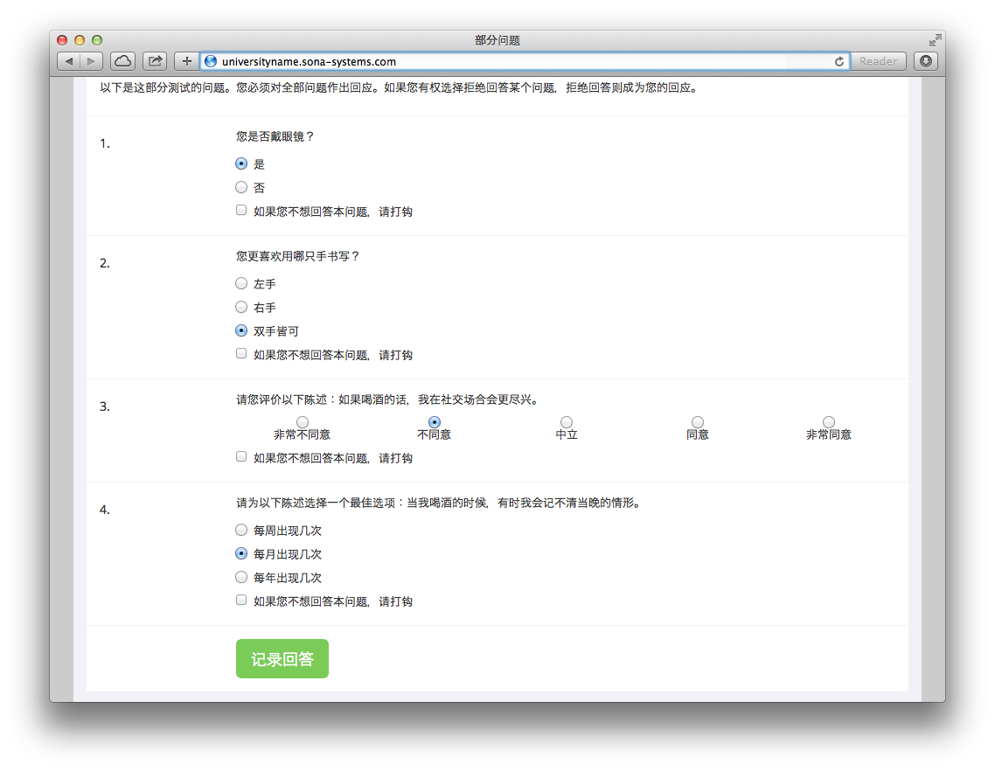This screenshot has height=771, width=995.
Task: Click the question text 您是否戴眼镜？
Action: 275,136
